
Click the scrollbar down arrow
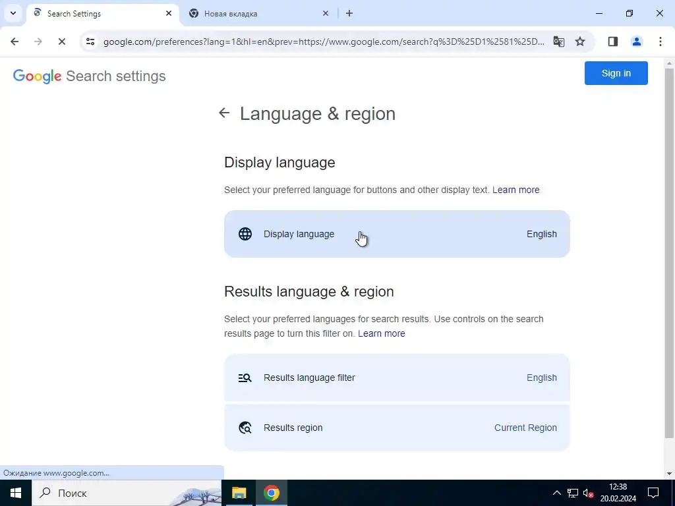tap(669, 474)
